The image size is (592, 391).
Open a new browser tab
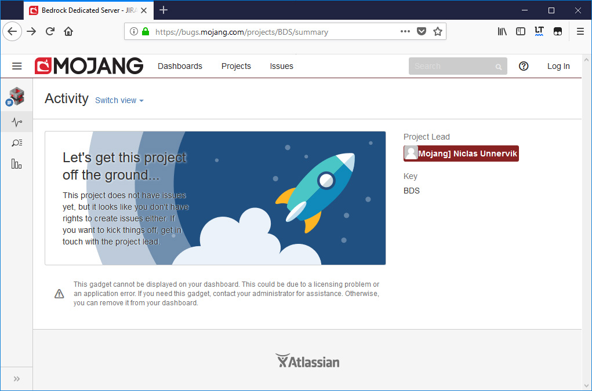point(164,10)
